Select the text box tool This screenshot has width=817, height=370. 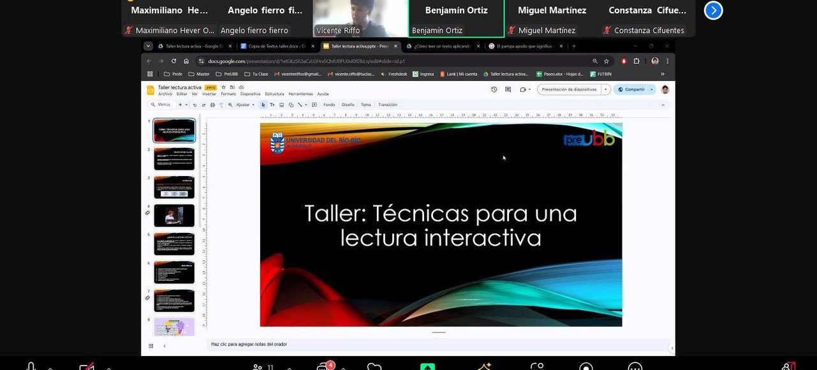coord(272,105)
